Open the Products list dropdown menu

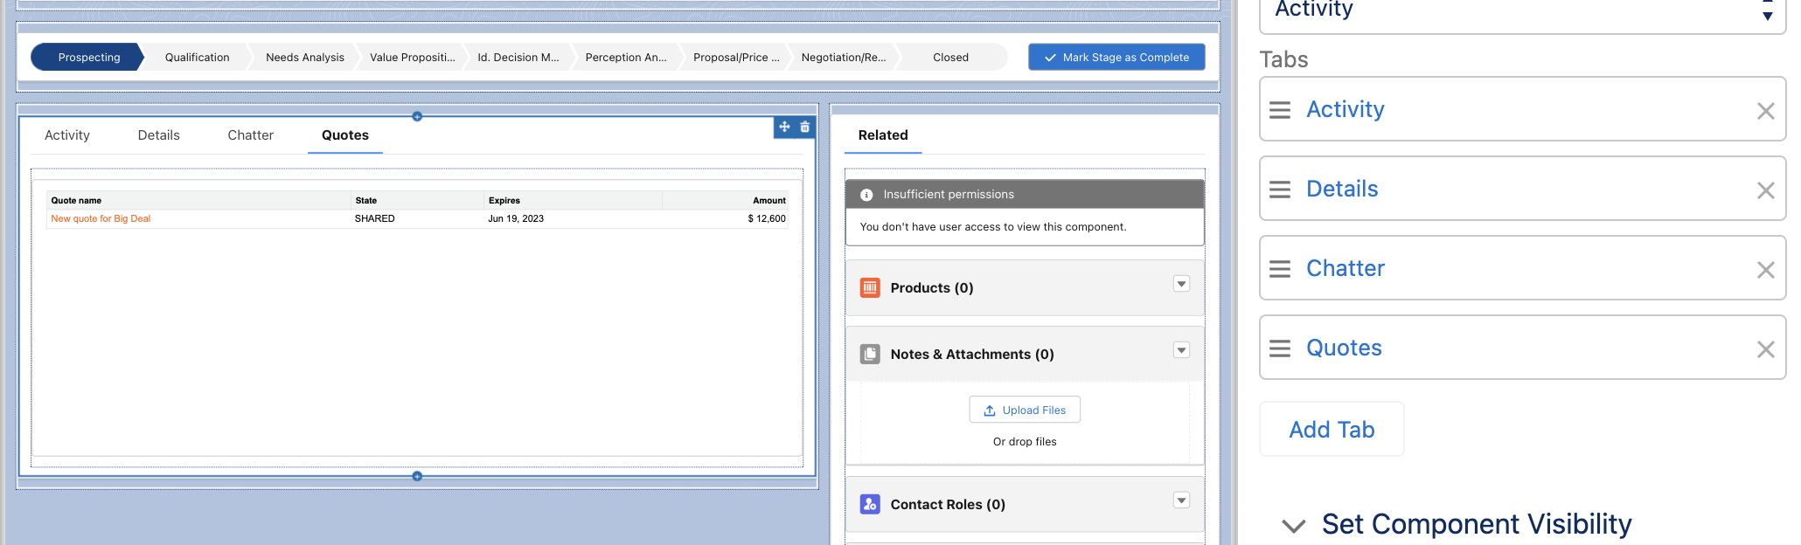point(1181,284)
